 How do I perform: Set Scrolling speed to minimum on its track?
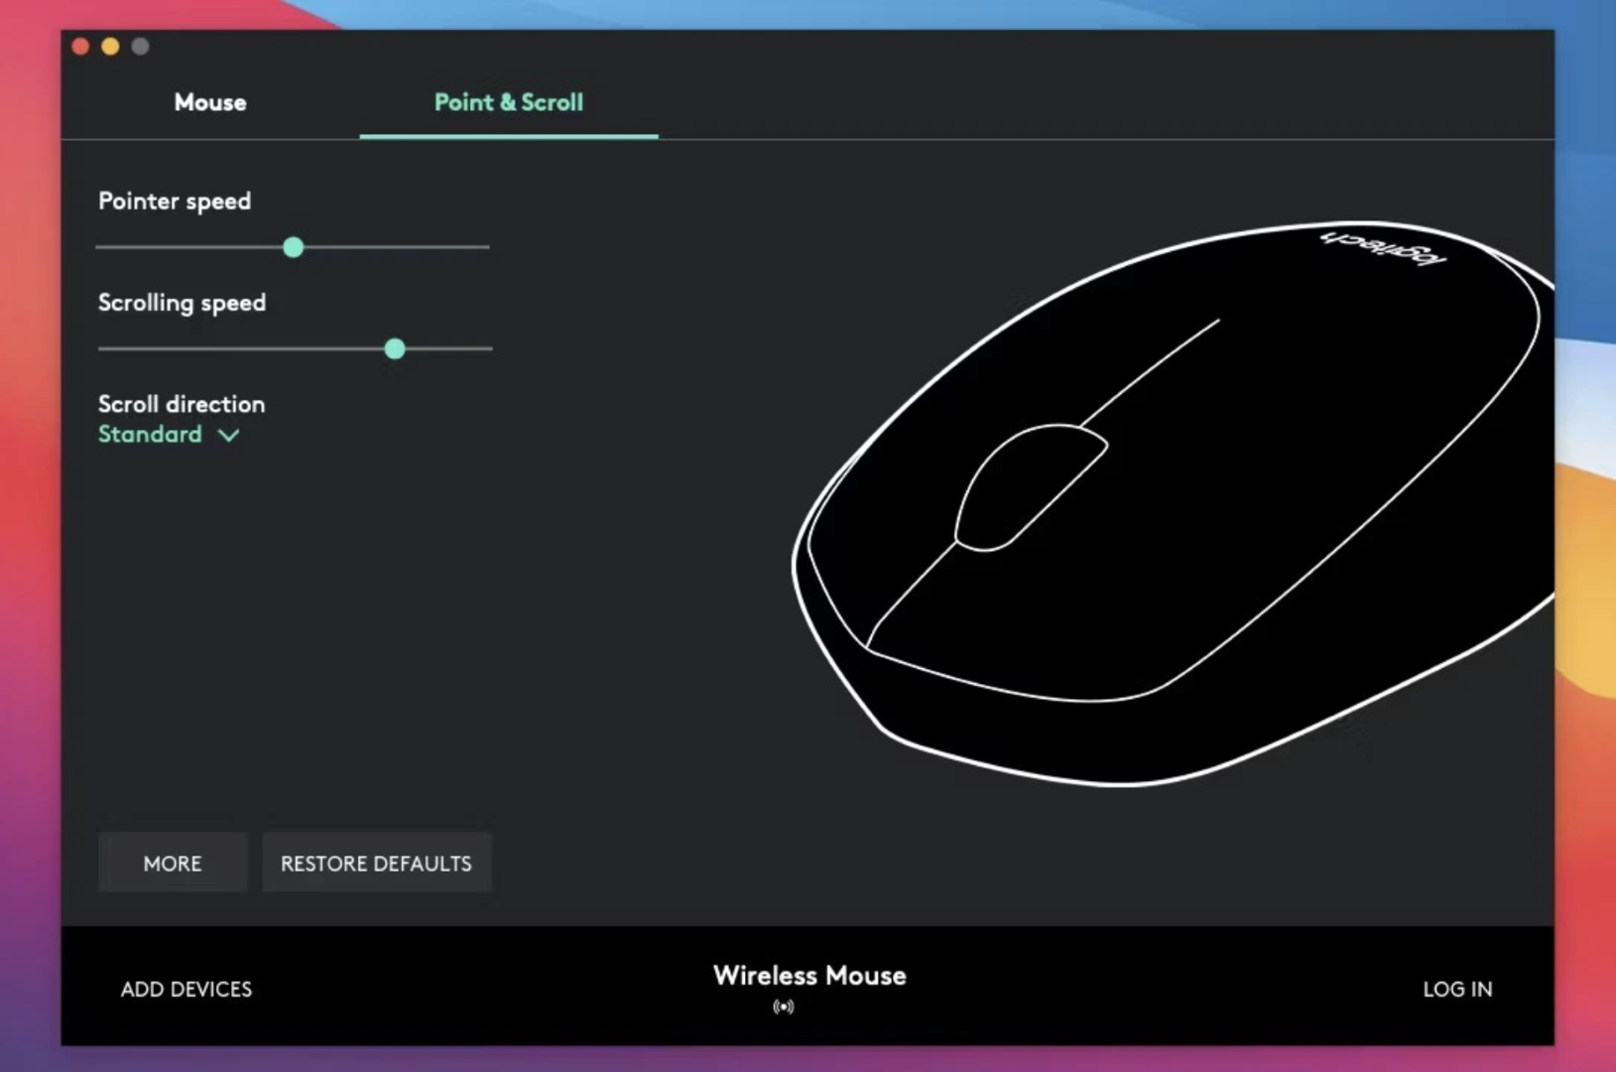pos(101,348)
